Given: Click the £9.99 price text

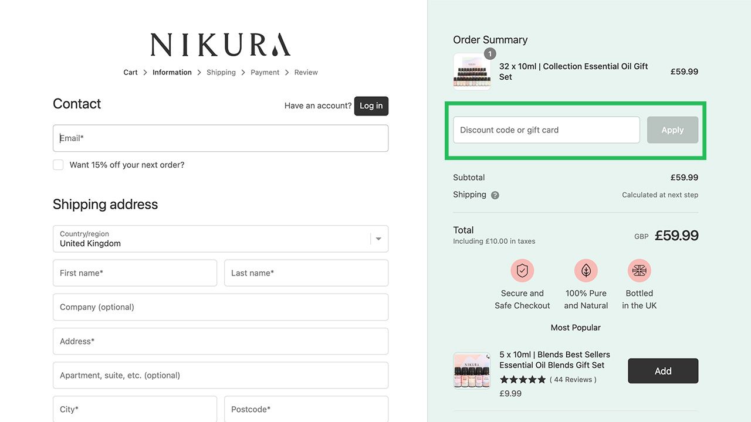Looking at the screenshot, I should point(510,394).
